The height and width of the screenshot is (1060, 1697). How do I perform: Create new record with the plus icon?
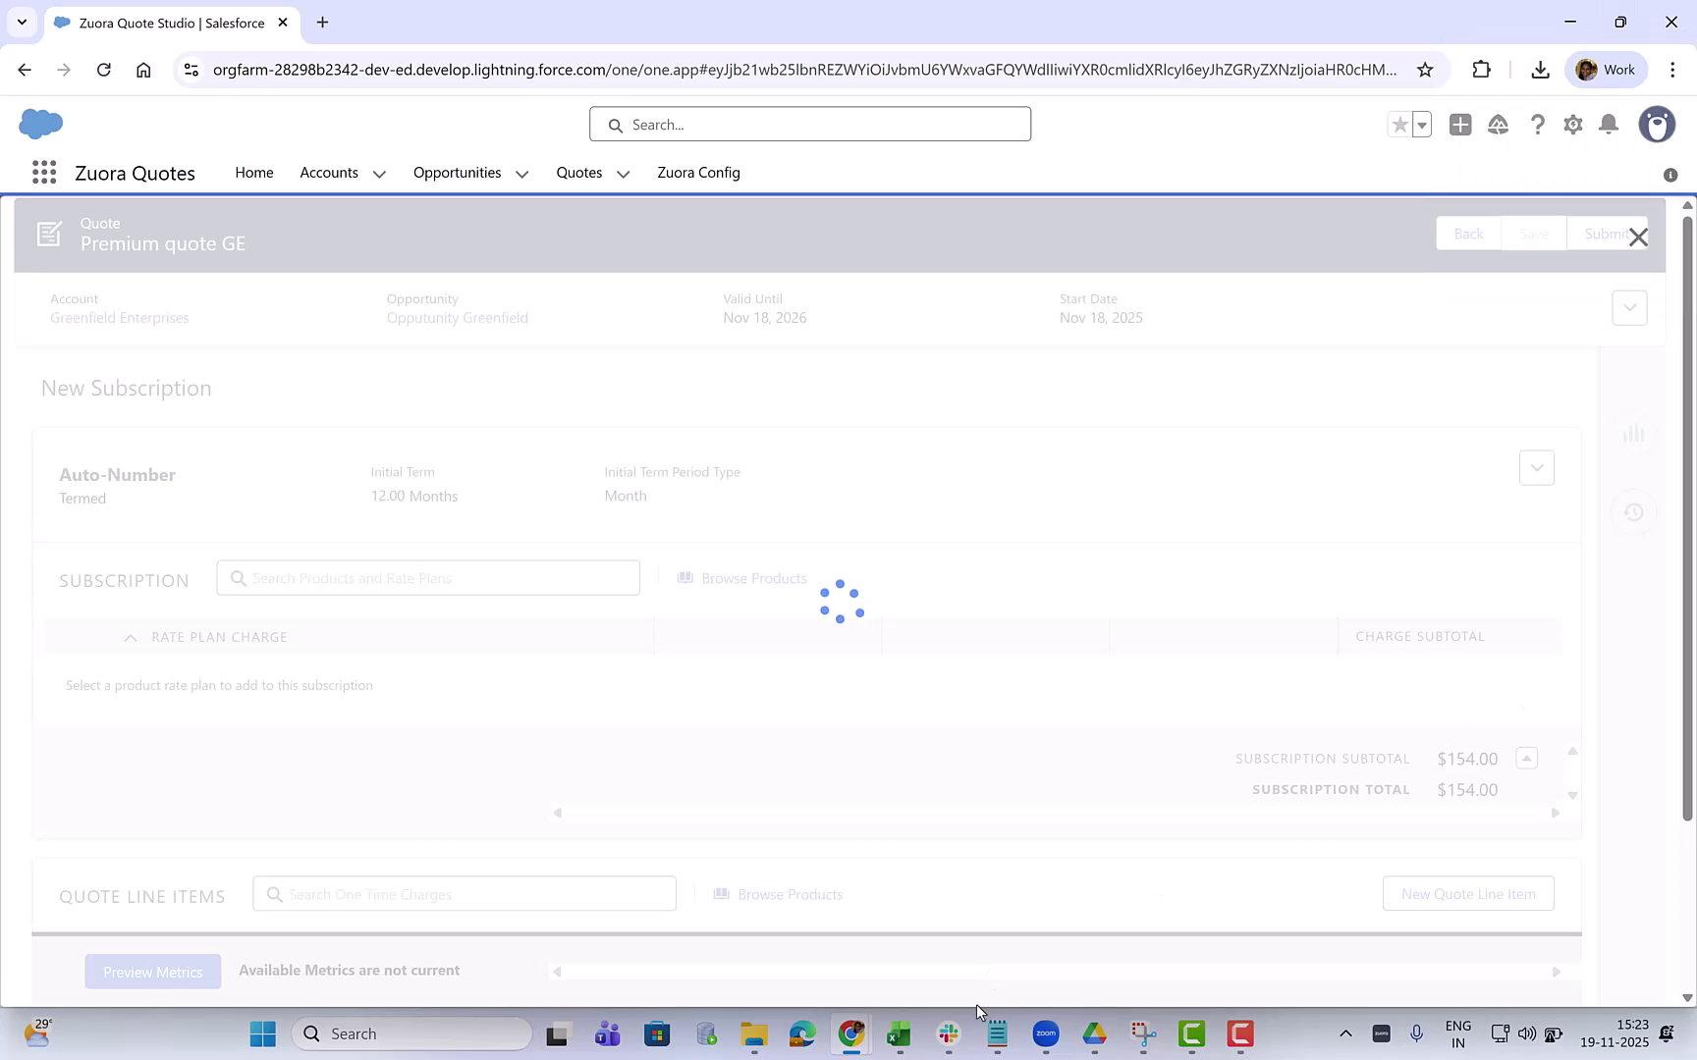coord(1459,125)
